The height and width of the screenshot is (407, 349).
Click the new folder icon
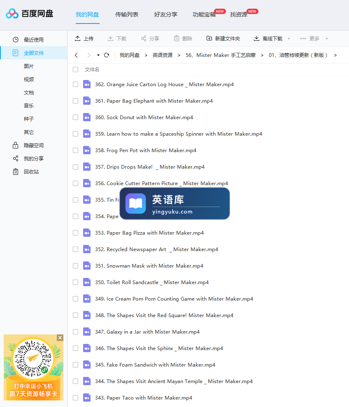pyautogui.click(x=209, y=38)
